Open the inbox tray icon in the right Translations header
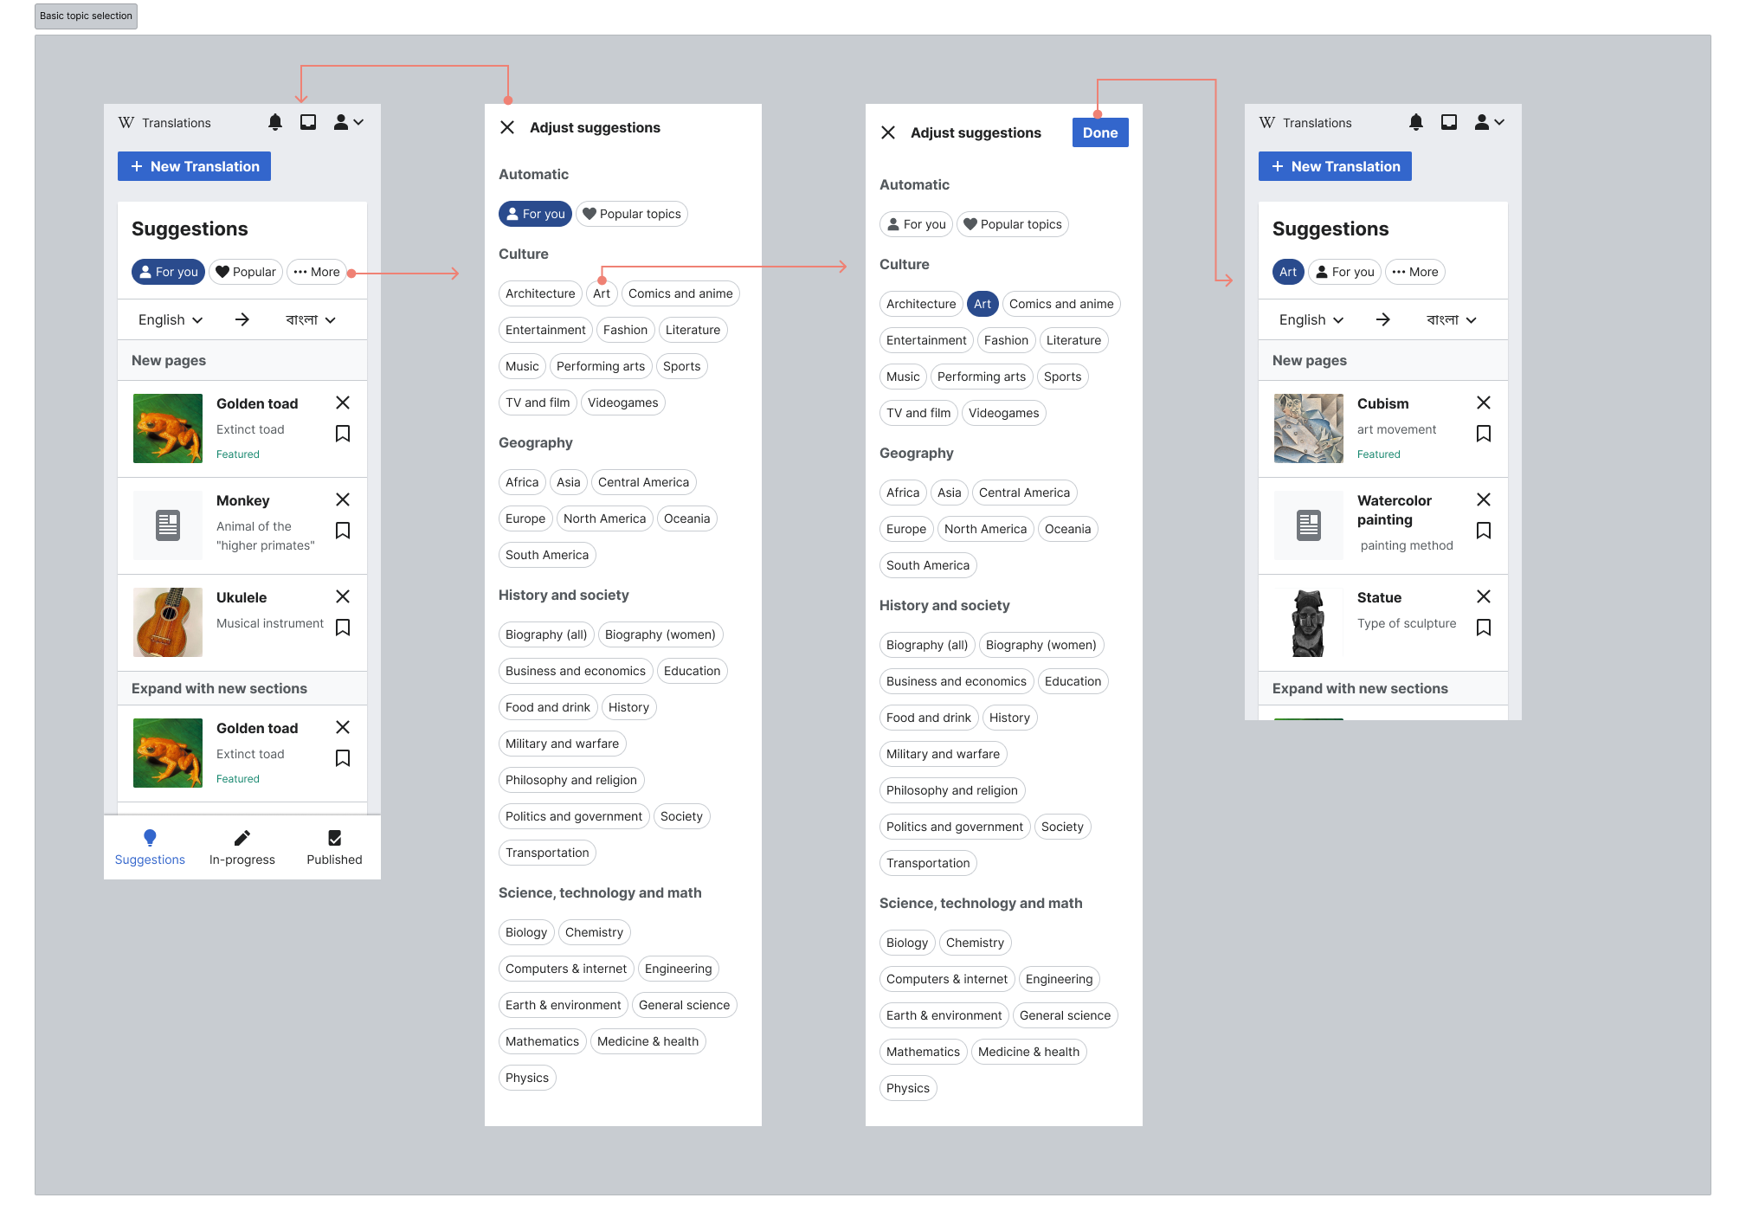1746x1230 pixels. point(1448,122)
